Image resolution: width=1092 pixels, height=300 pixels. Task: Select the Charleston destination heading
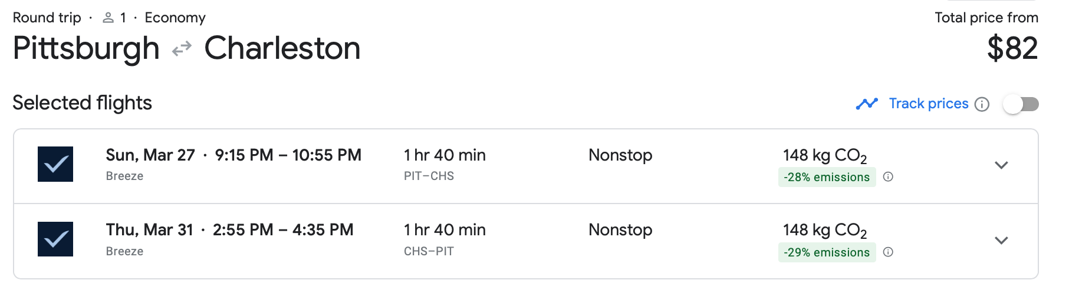[282, 48]
